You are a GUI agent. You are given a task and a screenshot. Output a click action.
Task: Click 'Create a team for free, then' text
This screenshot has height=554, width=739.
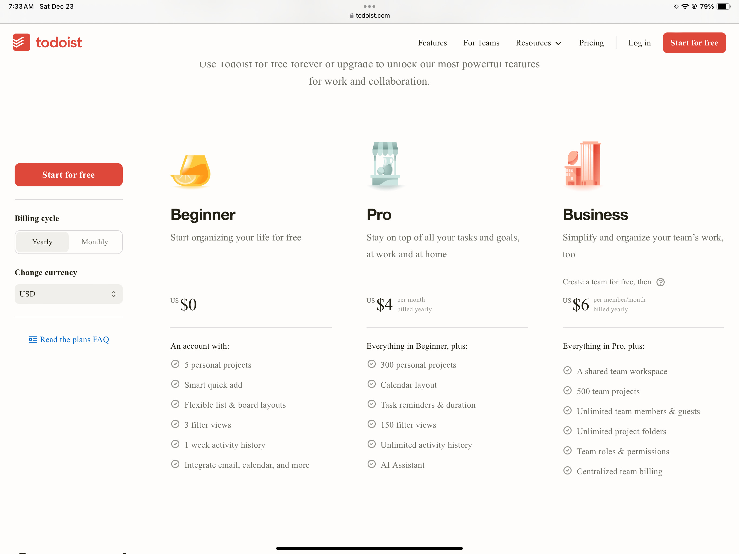click(x=607, y=282)
